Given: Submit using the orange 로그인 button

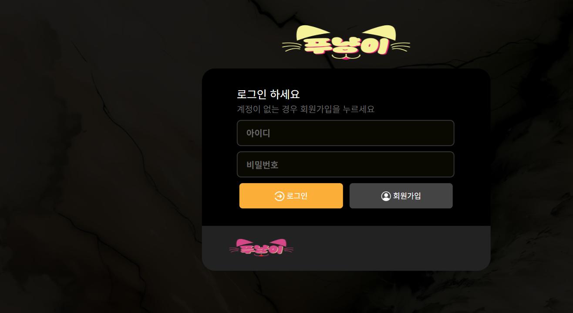Looking at the screenshot, I should 291,196.
